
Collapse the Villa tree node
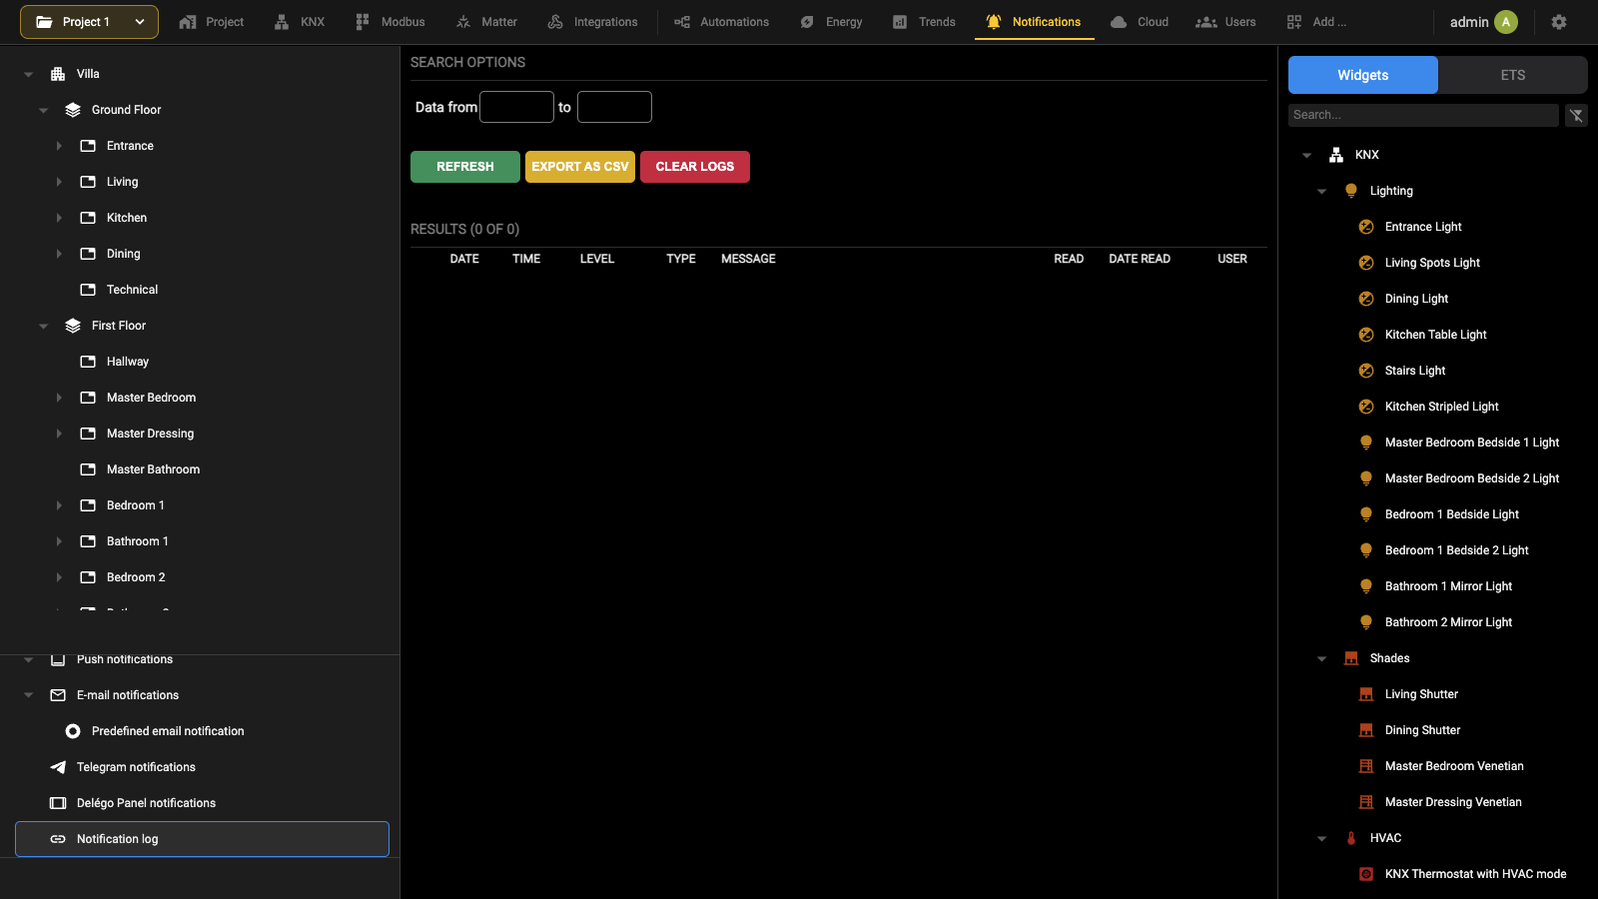click(28, 74)
